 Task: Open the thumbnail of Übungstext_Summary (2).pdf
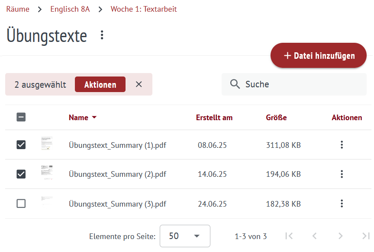click(47, 173)
